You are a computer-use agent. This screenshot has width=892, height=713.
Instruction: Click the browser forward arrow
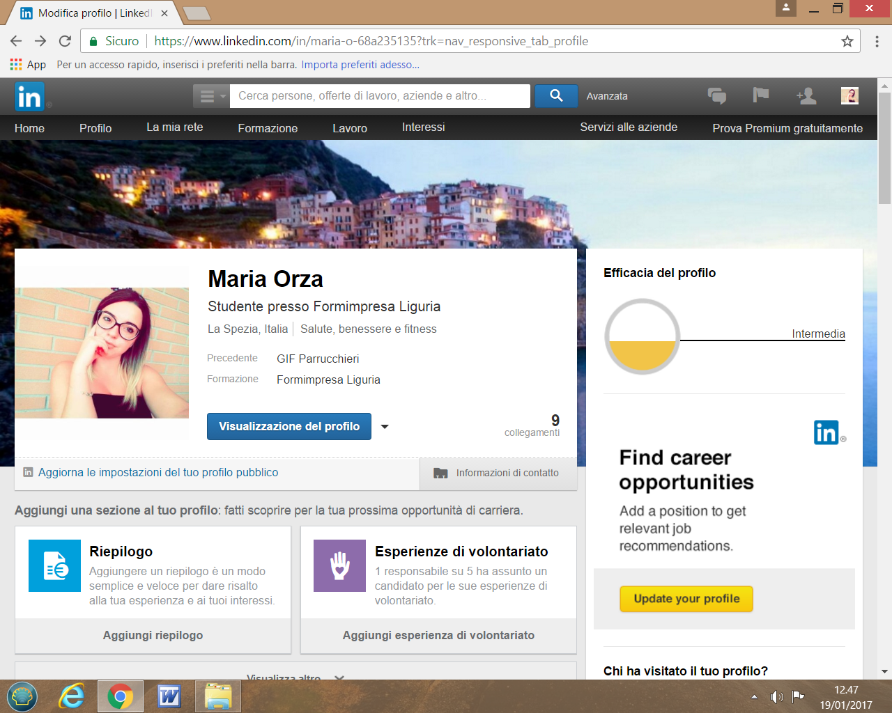[x=40, y=41]
